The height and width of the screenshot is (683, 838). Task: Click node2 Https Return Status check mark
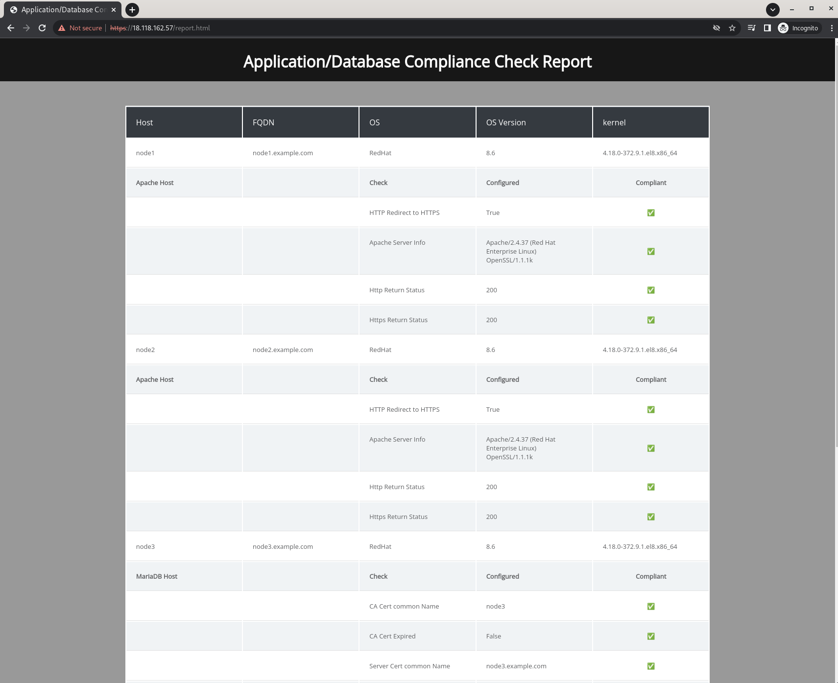[651, 517]
